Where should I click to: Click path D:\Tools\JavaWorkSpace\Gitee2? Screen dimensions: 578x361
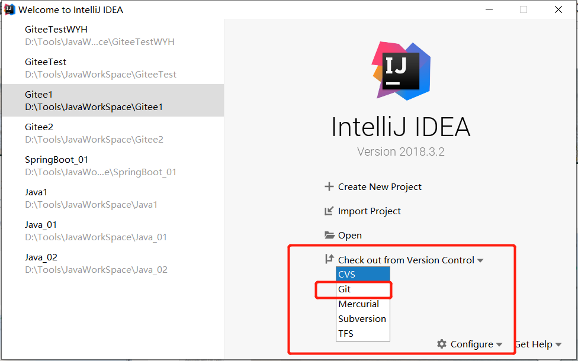coord(94,140)
